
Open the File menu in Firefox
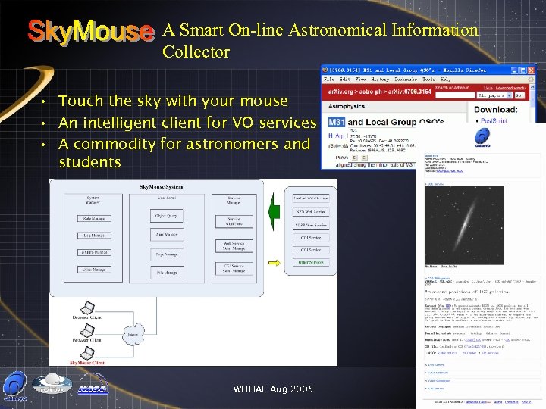coord(328,80)
